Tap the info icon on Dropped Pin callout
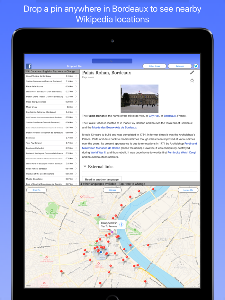The image size is (225, 300). coord(122,225)
